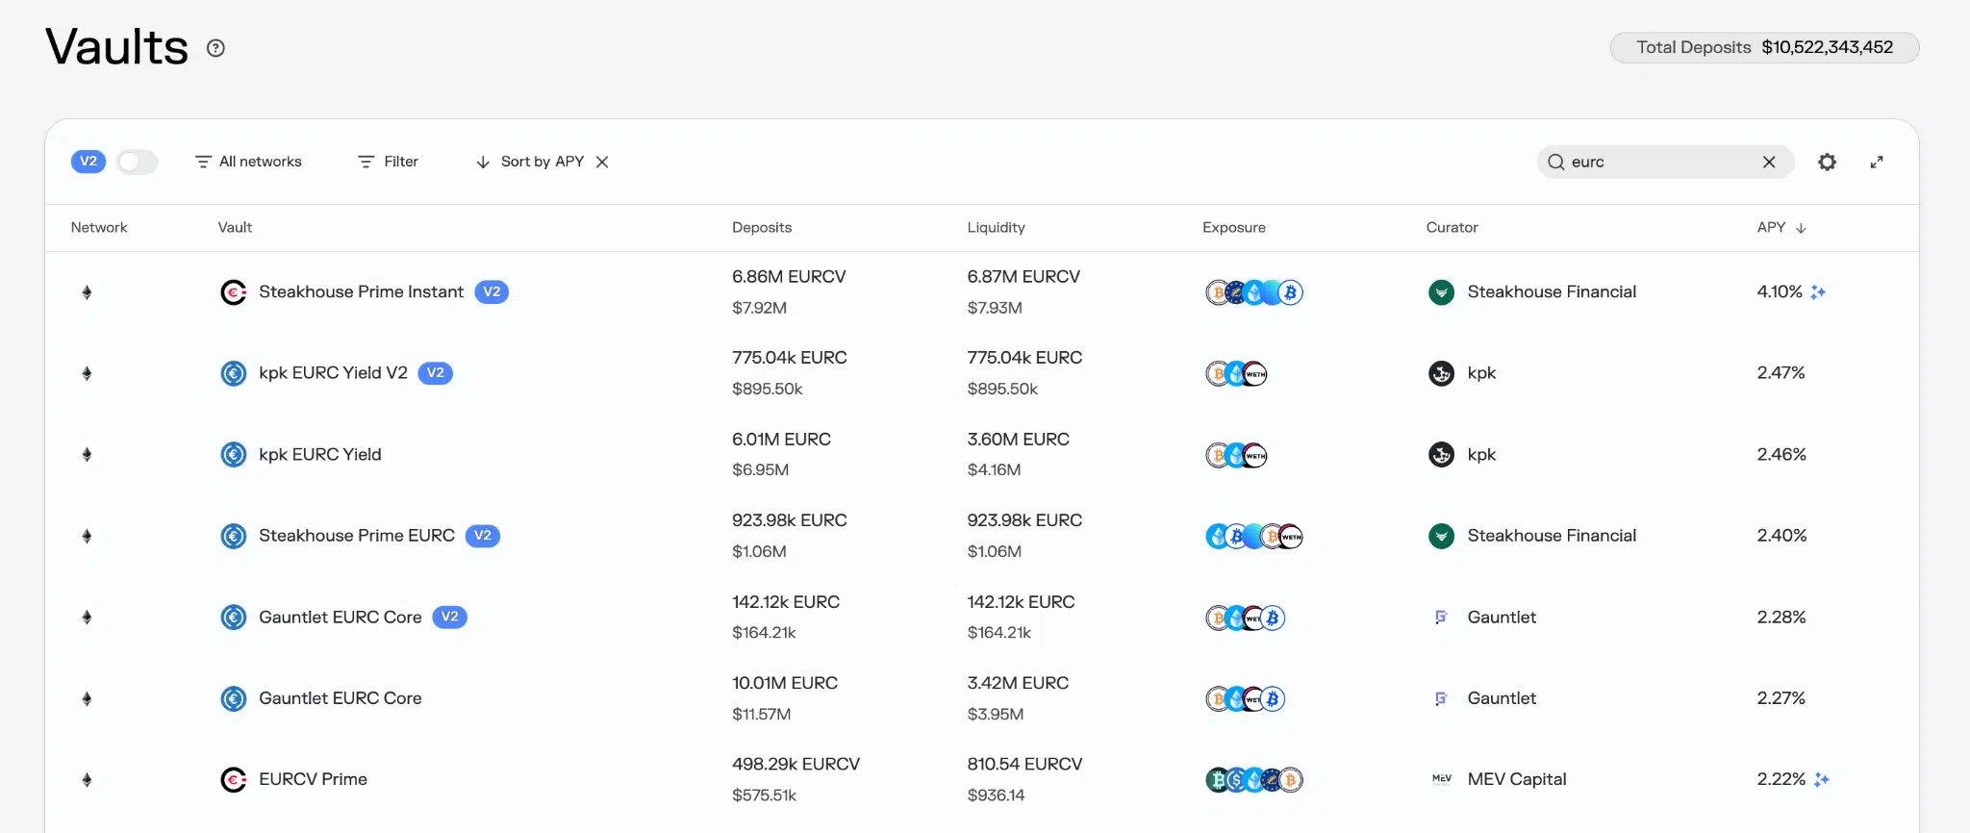Image resolution: width=1970 pixels, height=833 pixels.
Task: Open the Filter menu
Action: 388,162
